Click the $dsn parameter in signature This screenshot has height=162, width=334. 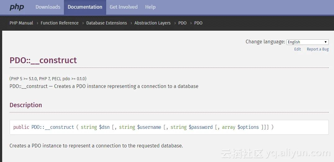coord(104,127)
